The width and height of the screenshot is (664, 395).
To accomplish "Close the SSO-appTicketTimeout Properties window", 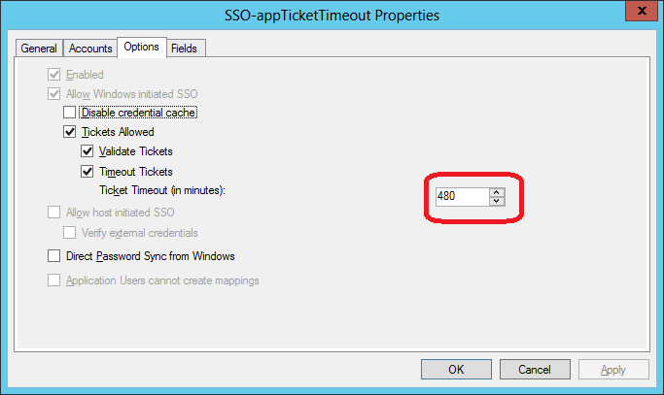I will point(642,10).
